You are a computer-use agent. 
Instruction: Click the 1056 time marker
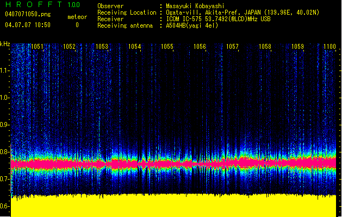click(x=200, y=47)
